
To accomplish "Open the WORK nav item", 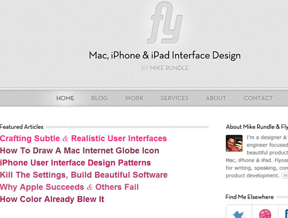I will click(x=134, y=98).
